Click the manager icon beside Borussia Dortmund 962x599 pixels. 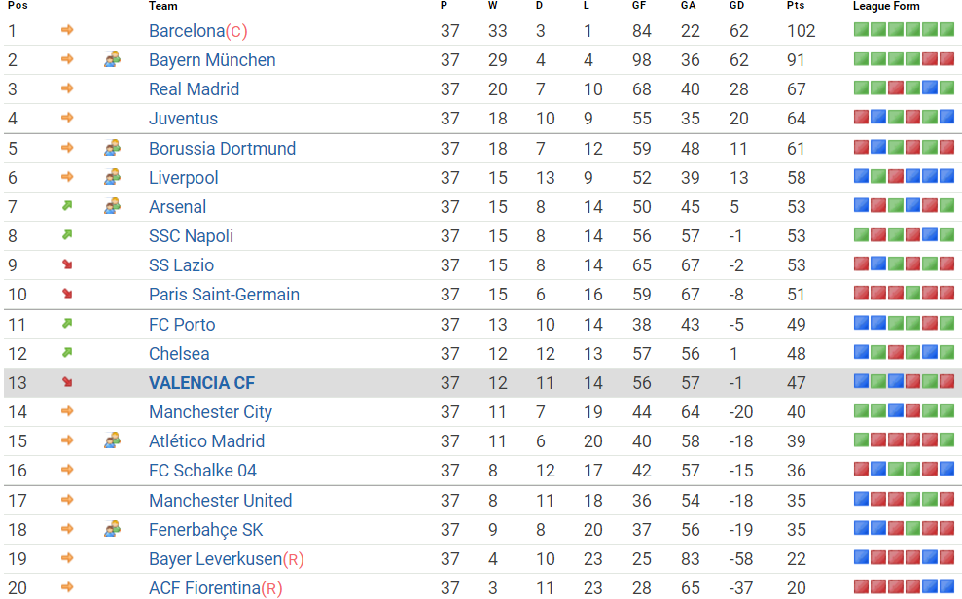pos(113,148)
